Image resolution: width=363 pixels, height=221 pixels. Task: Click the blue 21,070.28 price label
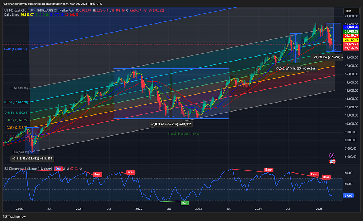coord(351,27)
